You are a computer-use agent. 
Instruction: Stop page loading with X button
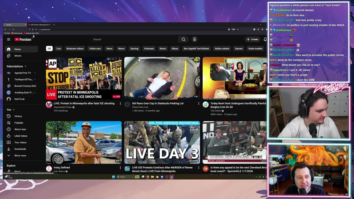pos(13,30)
